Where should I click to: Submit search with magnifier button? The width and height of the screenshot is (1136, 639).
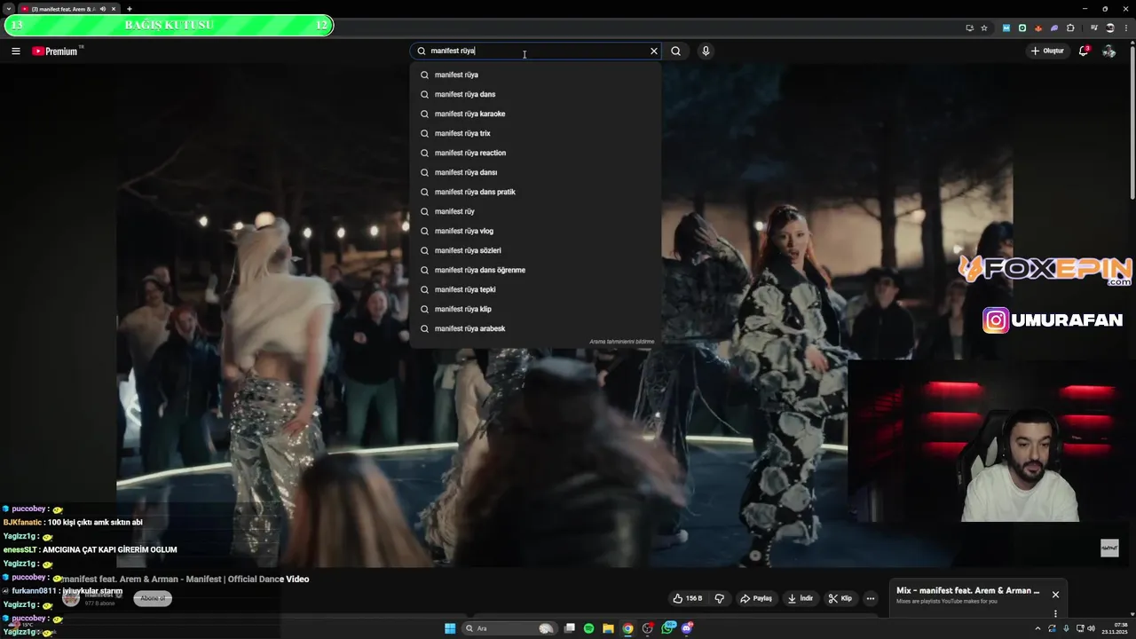click(675, 51)
